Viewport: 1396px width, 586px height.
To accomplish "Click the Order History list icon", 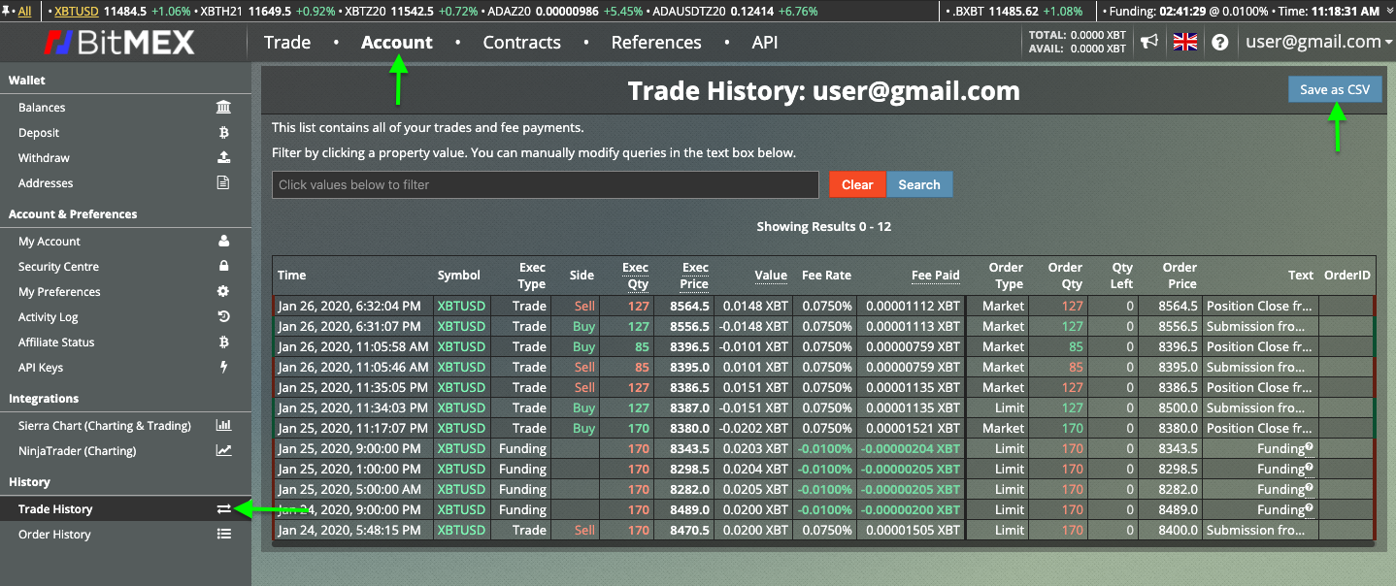I will pos(223,535).
